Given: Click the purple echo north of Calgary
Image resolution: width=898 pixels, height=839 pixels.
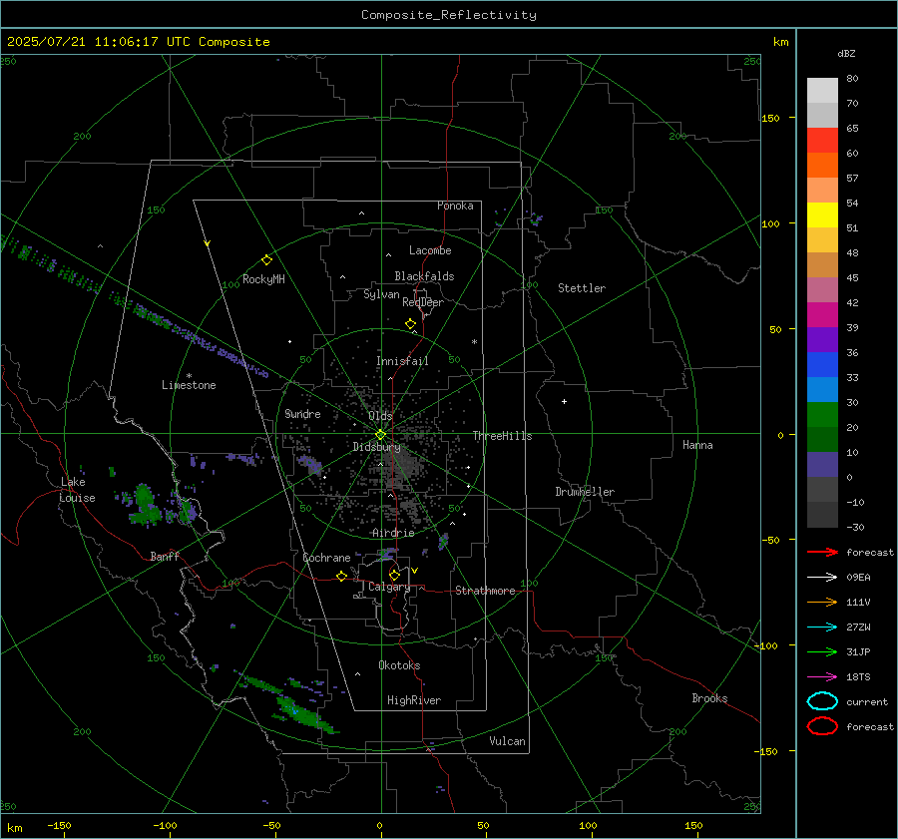Looking at the screenshot, I should pos(388,554).
